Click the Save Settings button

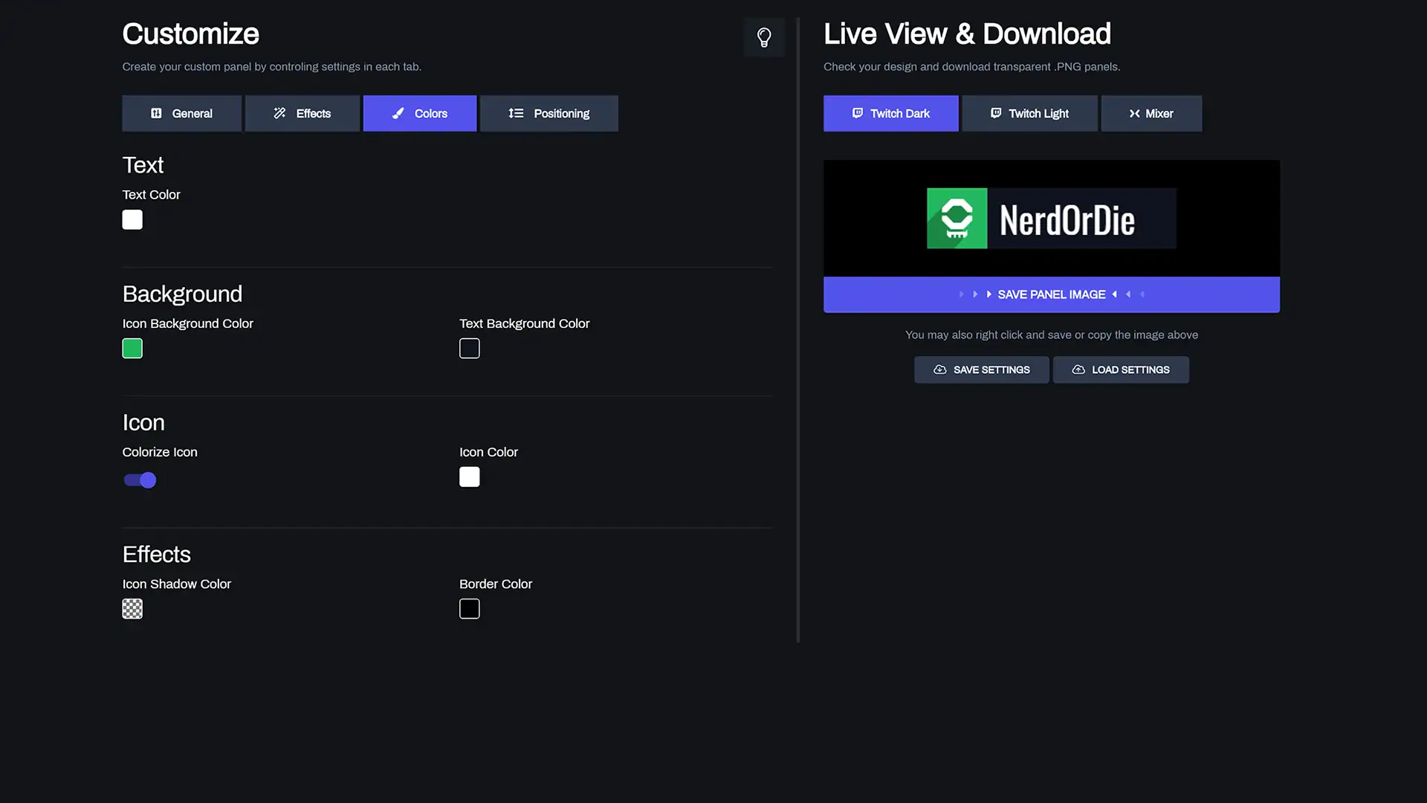(x=982, y=370)
